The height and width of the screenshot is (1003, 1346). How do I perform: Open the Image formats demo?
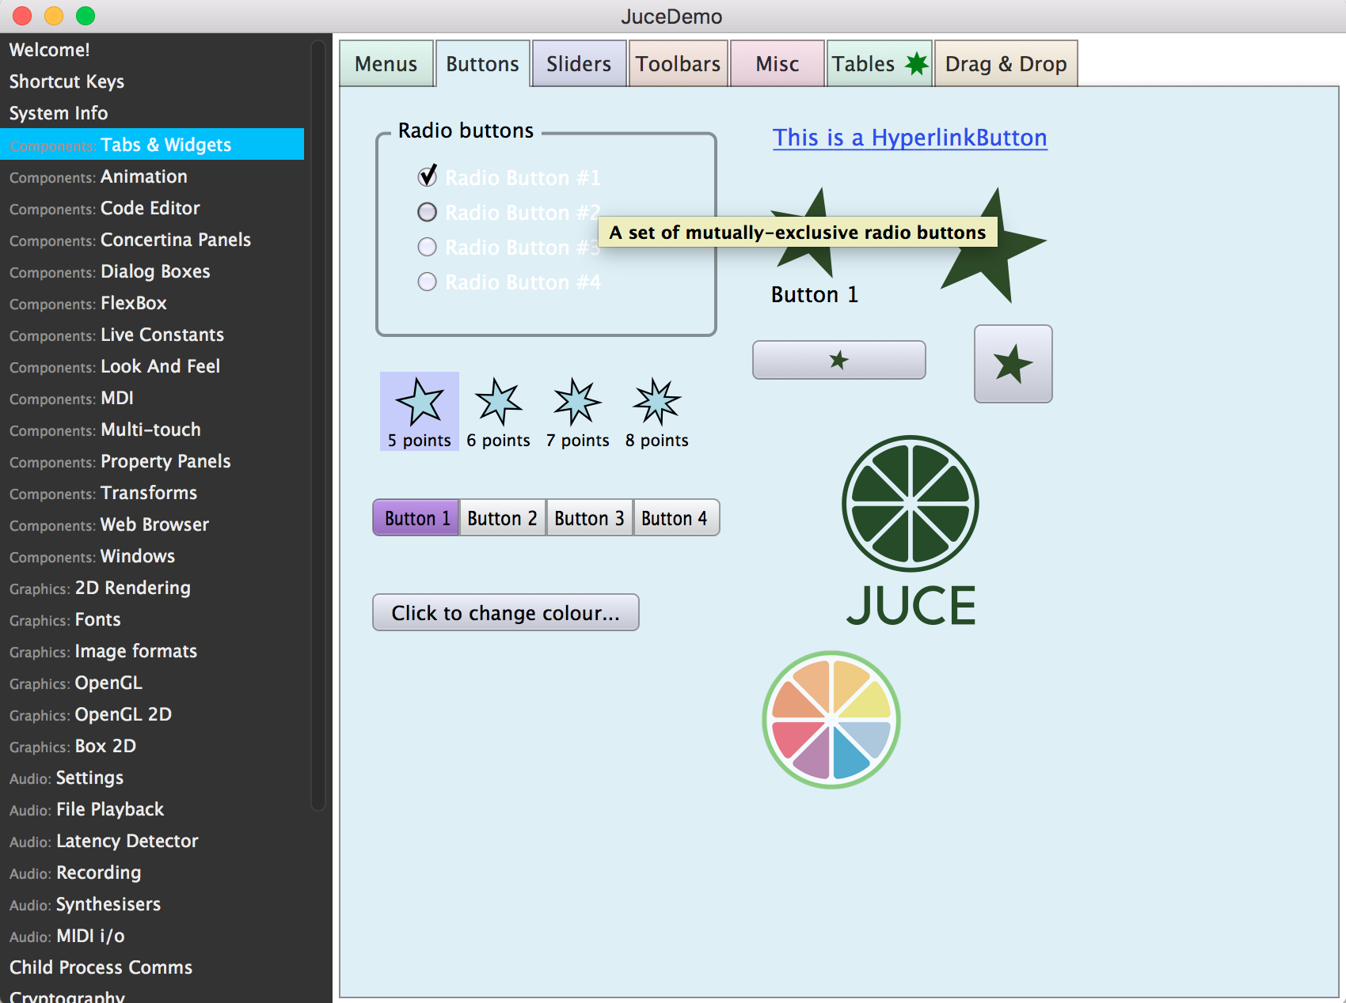152,651
